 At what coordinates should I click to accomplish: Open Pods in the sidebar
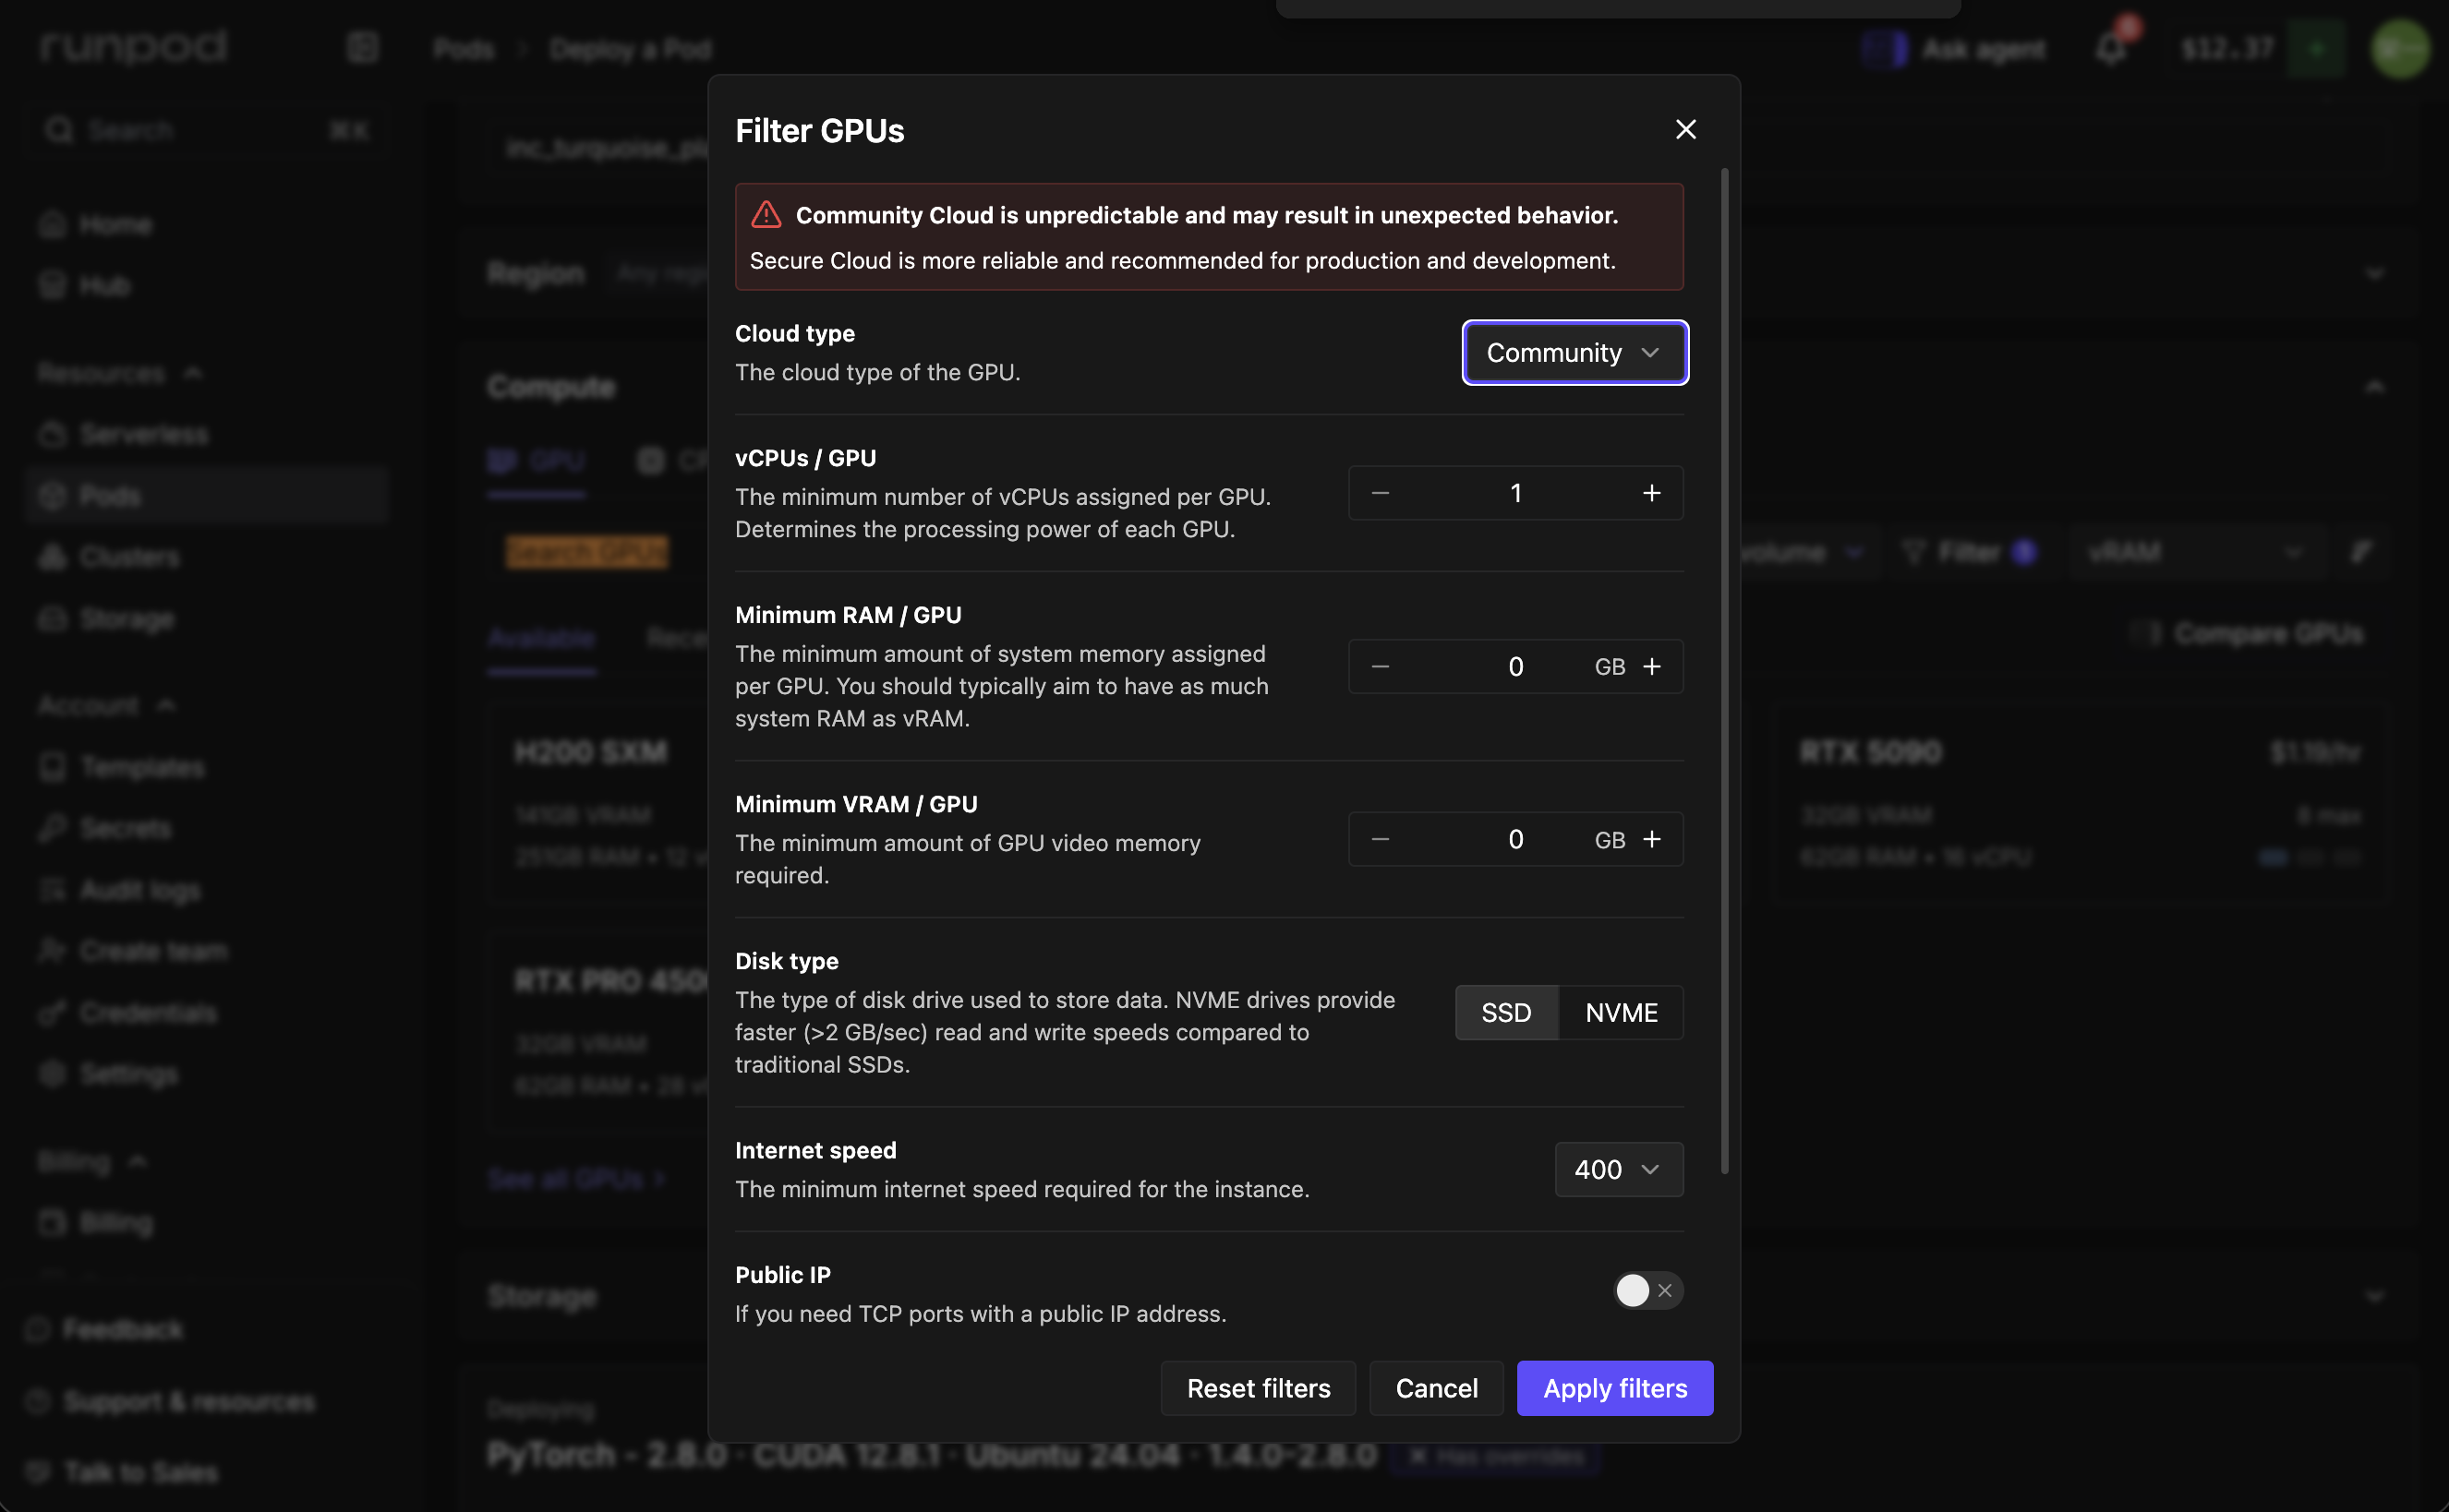[207, 495]
